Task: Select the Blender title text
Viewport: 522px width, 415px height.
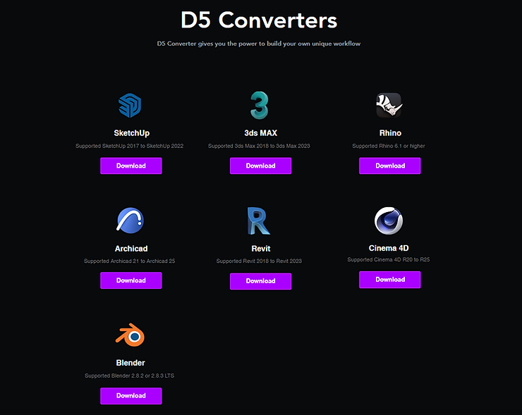Action: click(x=130, y=363)
